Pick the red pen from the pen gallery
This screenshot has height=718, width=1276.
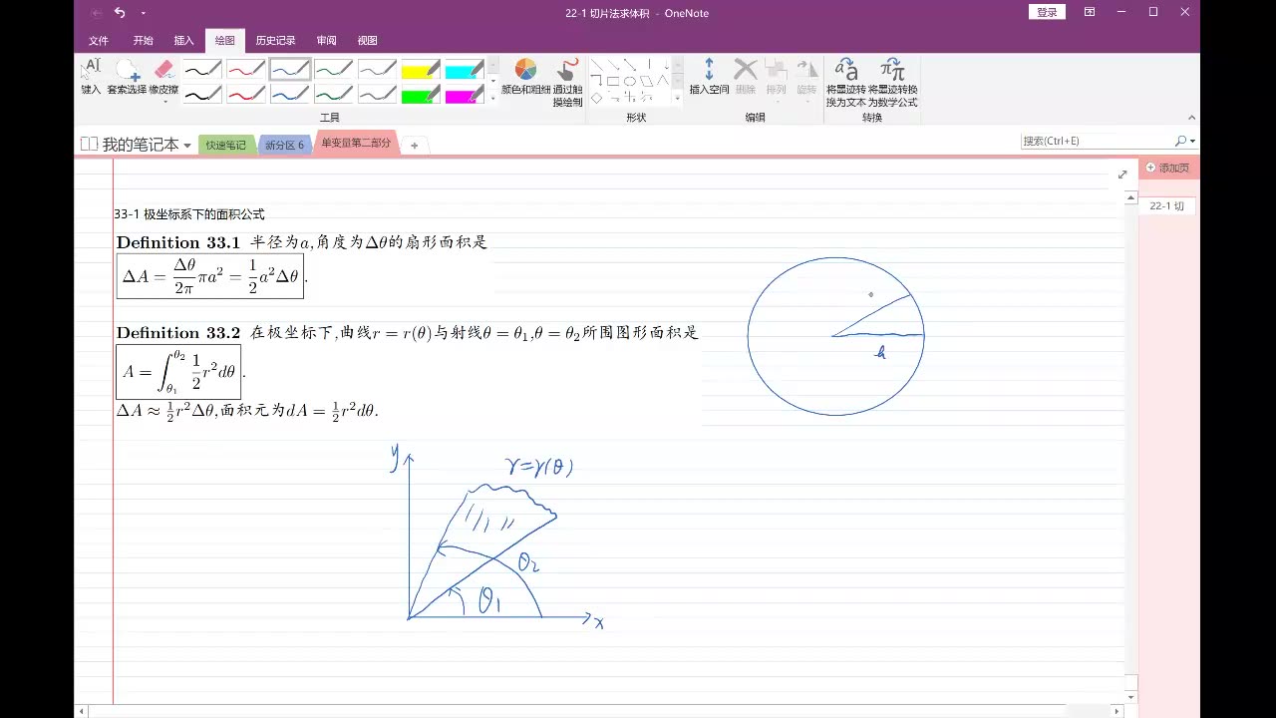pos(244,69)
